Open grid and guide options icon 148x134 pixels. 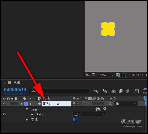118,75
